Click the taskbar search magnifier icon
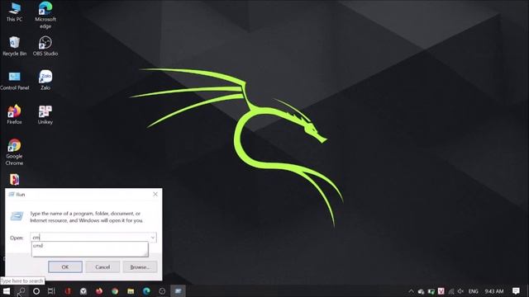Viewport: 529px width, 297px height. (21, 291)
